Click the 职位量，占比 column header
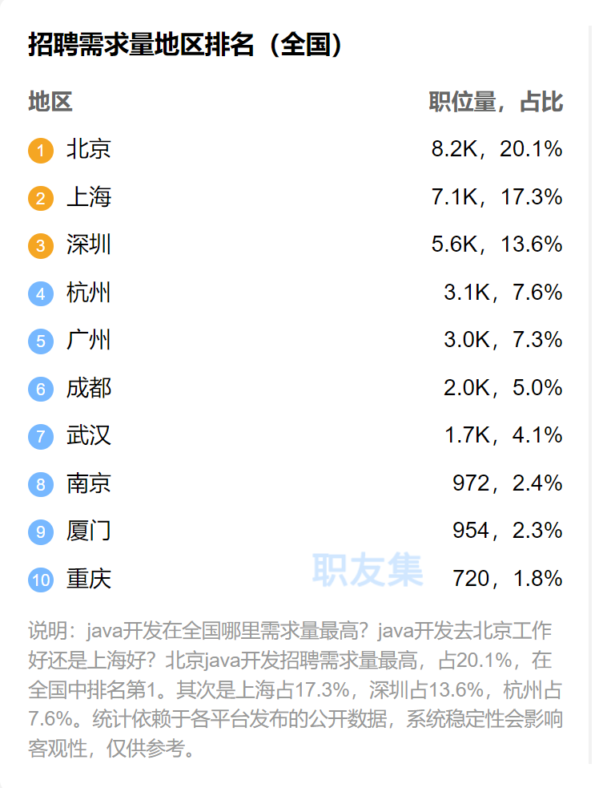 tap(496, 102)
